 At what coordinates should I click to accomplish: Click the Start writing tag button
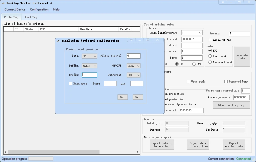point(231,105)
